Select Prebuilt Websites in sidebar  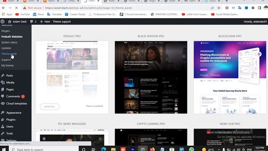[12, 36]
